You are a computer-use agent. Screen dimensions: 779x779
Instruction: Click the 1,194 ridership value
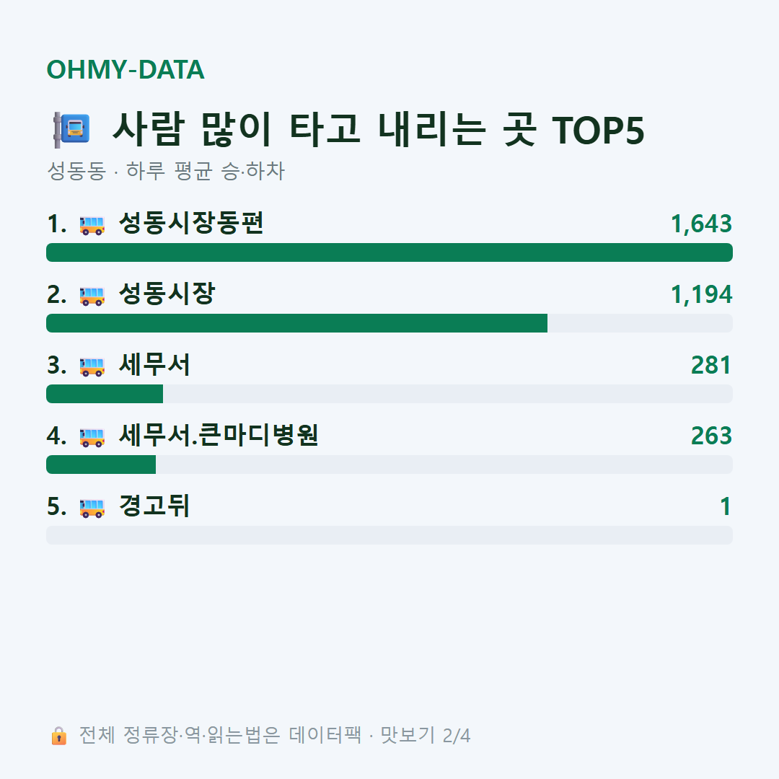[x=701, y=294]
